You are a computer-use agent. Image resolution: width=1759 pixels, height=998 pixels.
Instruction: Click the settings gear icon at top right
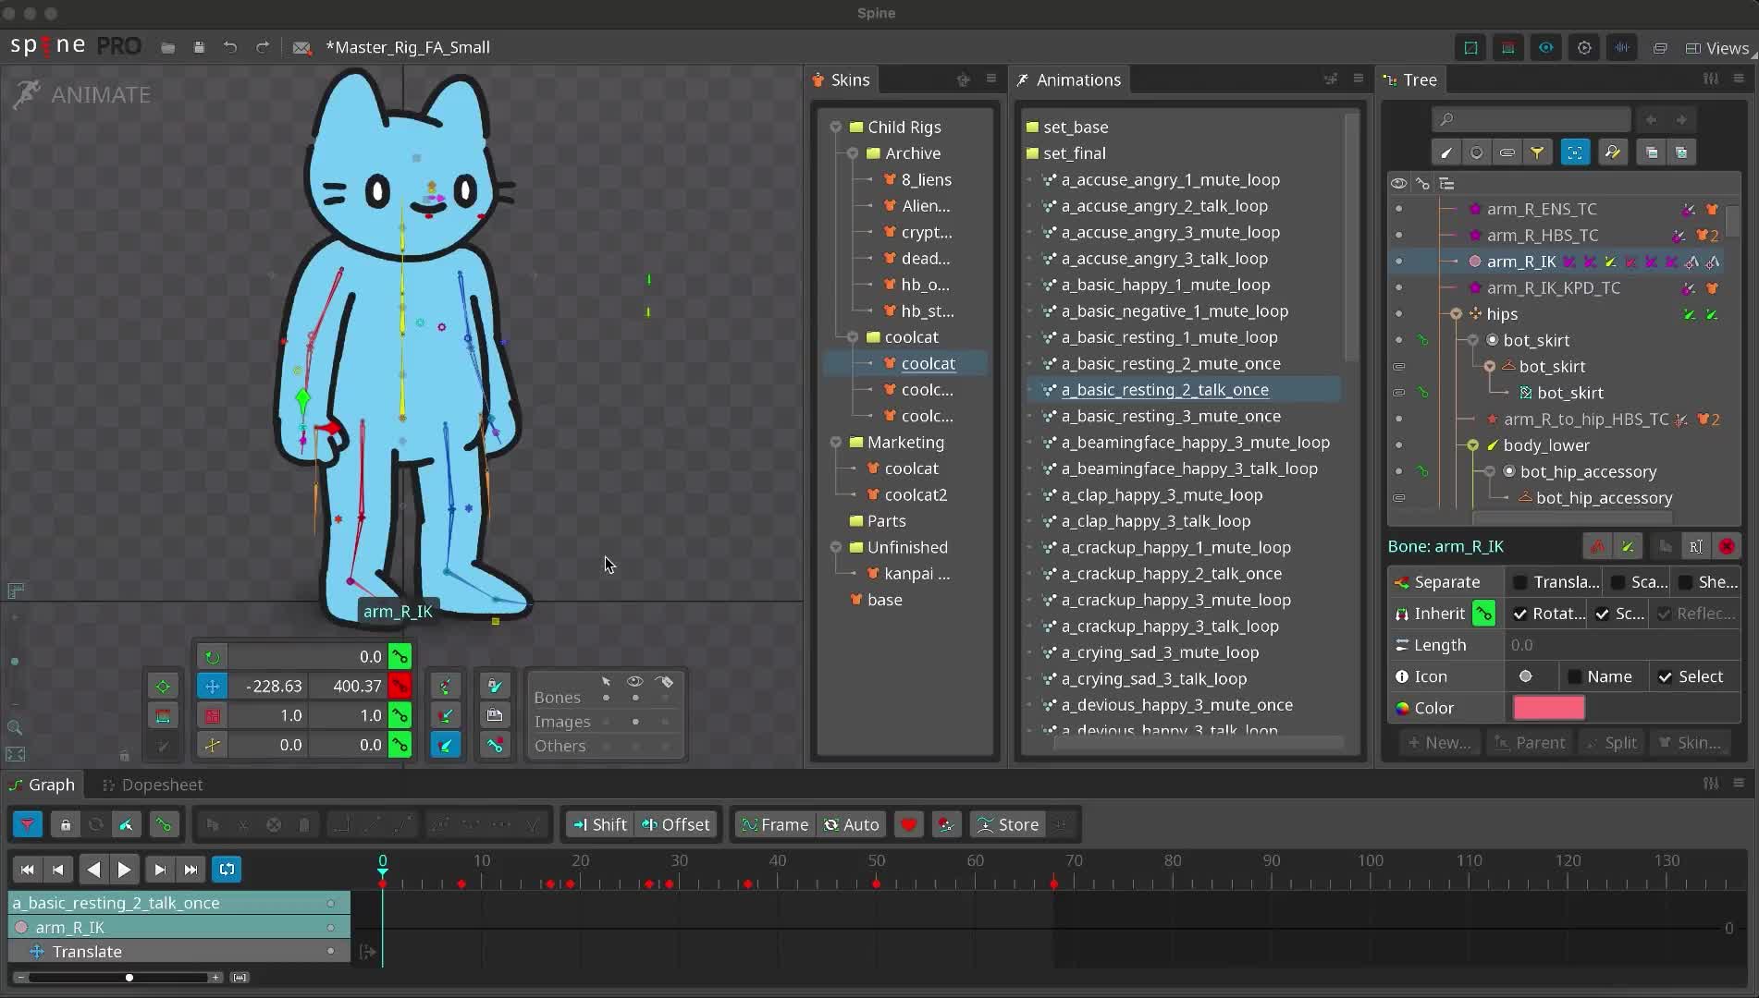(x=1584, y=48)
